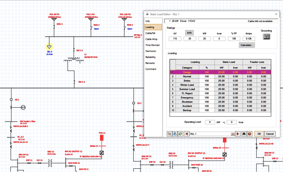Click the binoculars find icon

point(244,134)
